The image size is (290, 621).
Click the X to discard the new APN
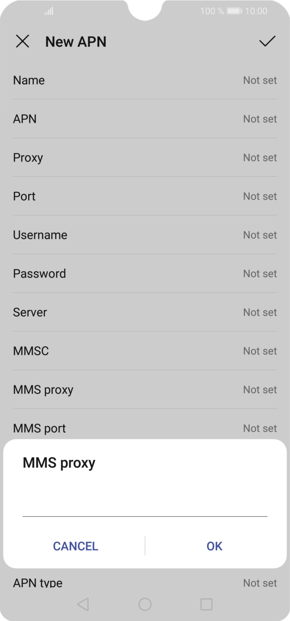(x=22, y=42)
